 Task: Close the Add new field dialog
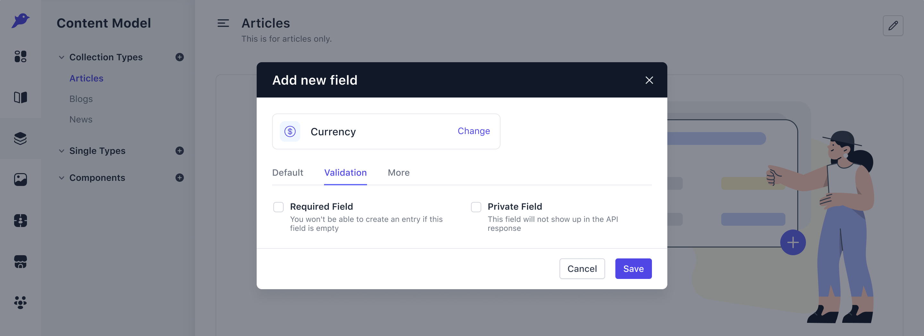[x=649, y=80]
